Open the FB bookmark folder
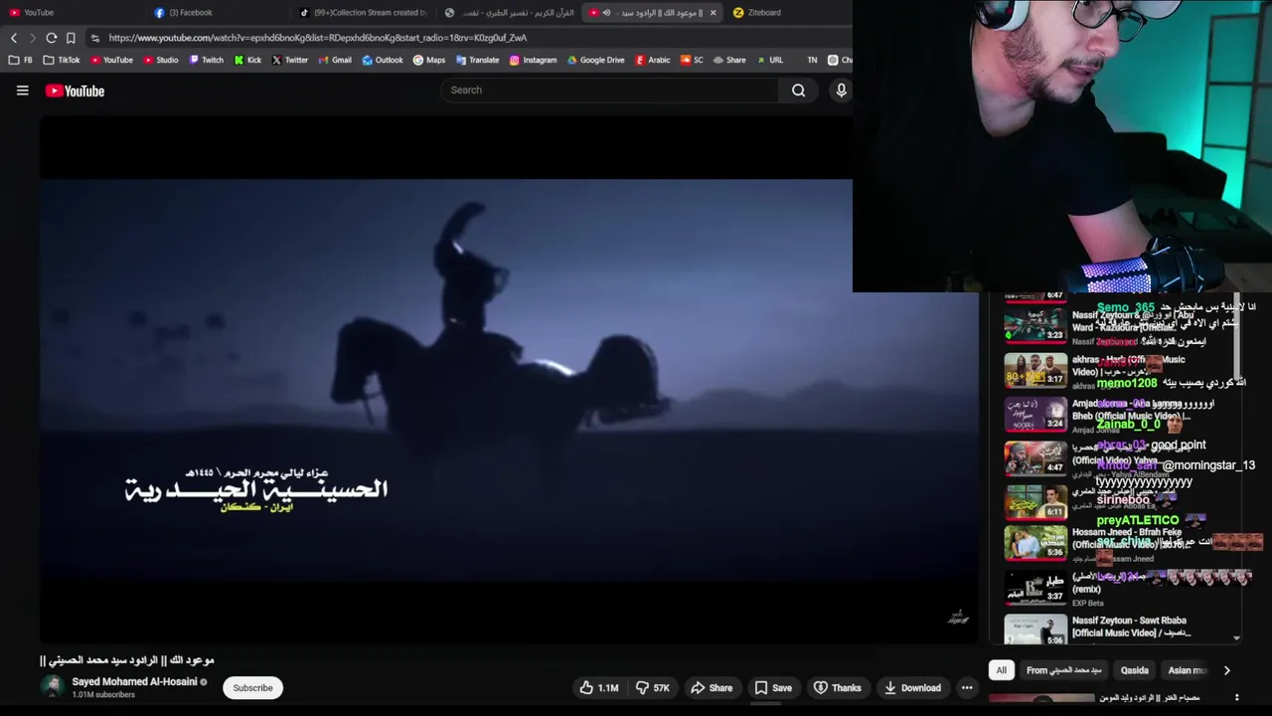Screen dimensions: 1272x716 20,60
